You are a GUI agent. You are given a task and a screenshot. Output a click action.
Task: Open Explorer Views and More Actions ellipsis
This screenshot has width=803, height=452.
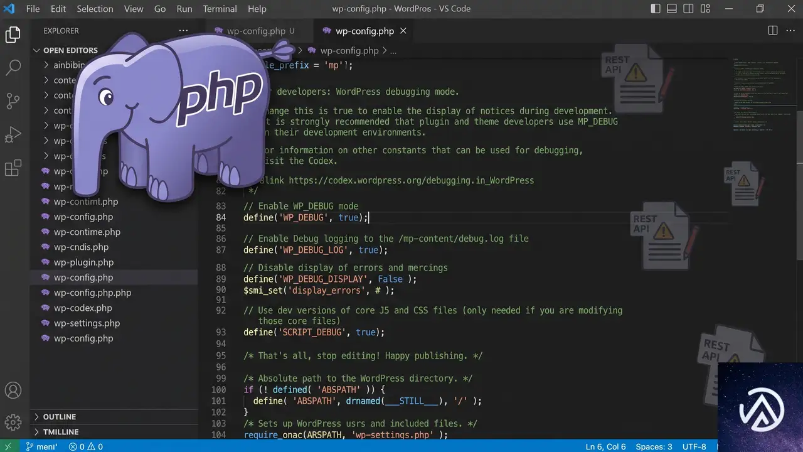[x=183, y=31]
